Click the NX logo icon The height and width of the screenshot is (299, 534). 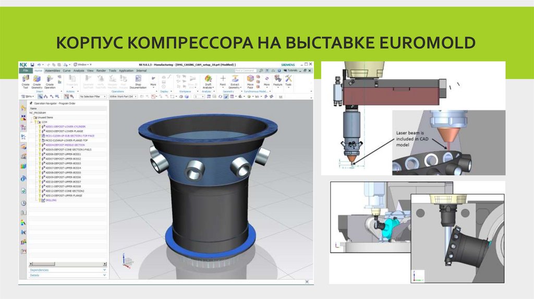(x=23, y=65)
